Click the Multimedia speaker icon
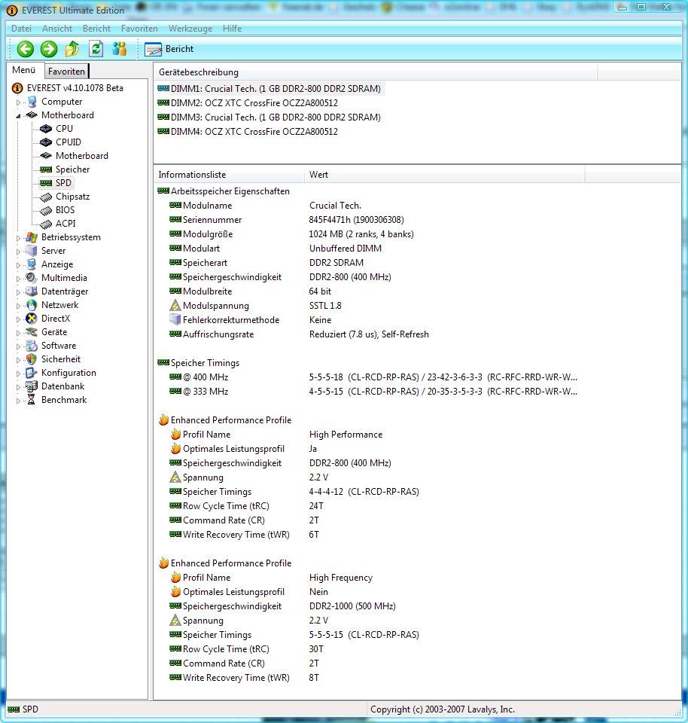 tap(32, 278)
